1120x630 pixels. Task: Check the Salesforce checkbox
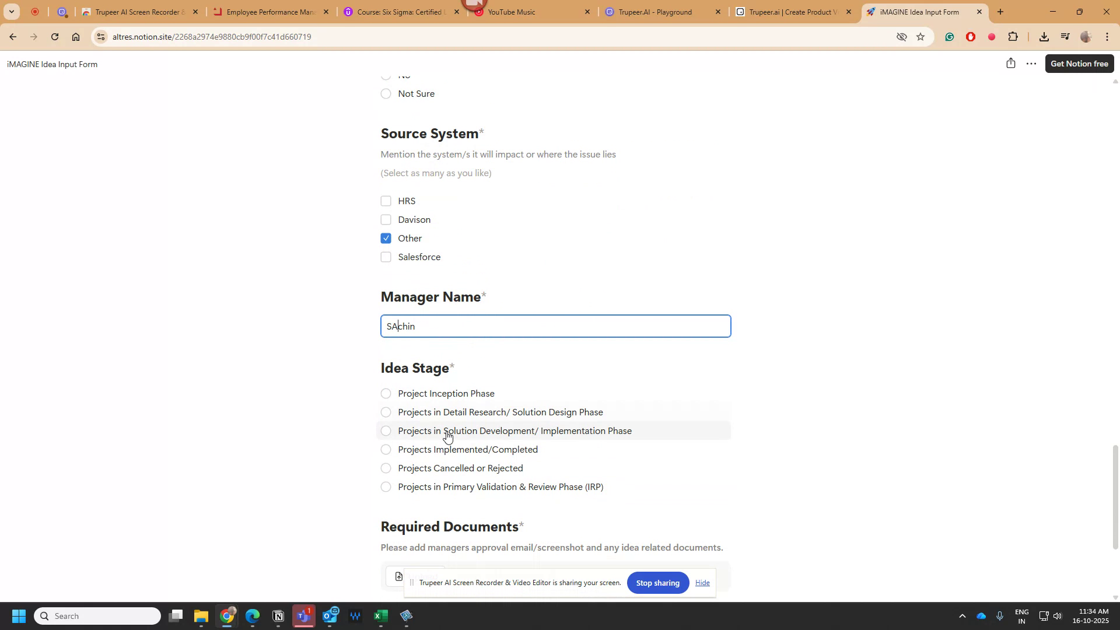[x=386, y=257]
